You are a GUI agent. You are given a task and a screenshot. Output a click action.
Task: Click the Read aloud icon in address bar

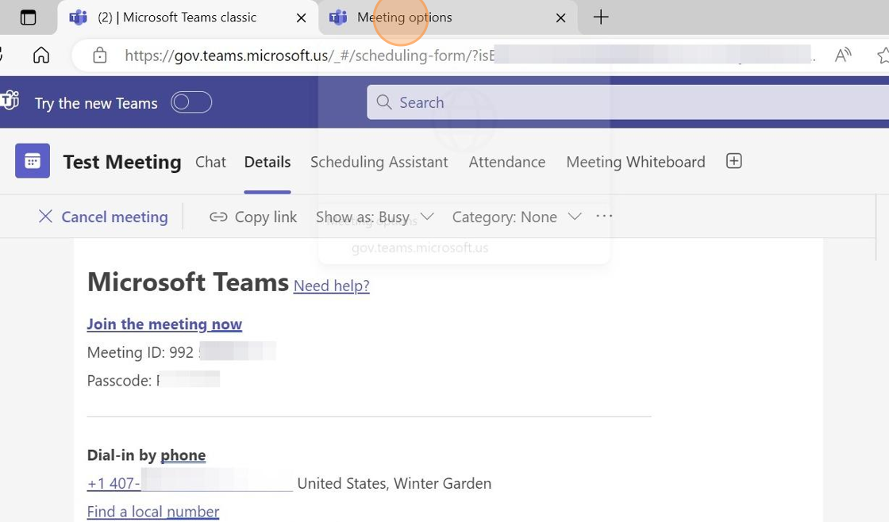(x=843, y=55)
